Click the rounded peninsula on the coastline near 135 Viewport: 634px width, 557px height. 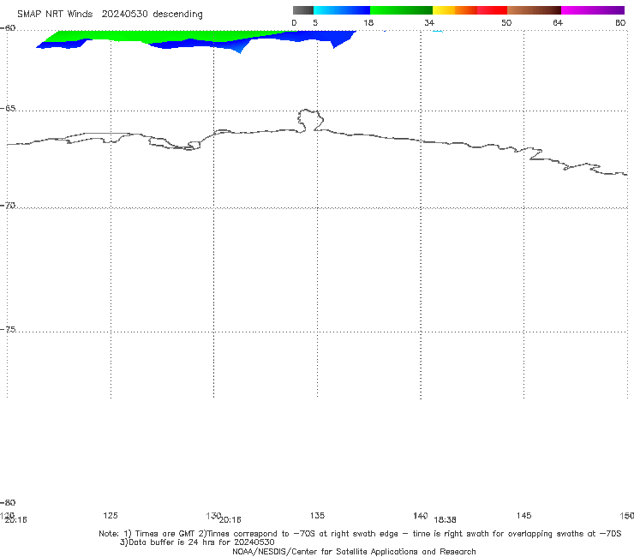tap(310, 120)
